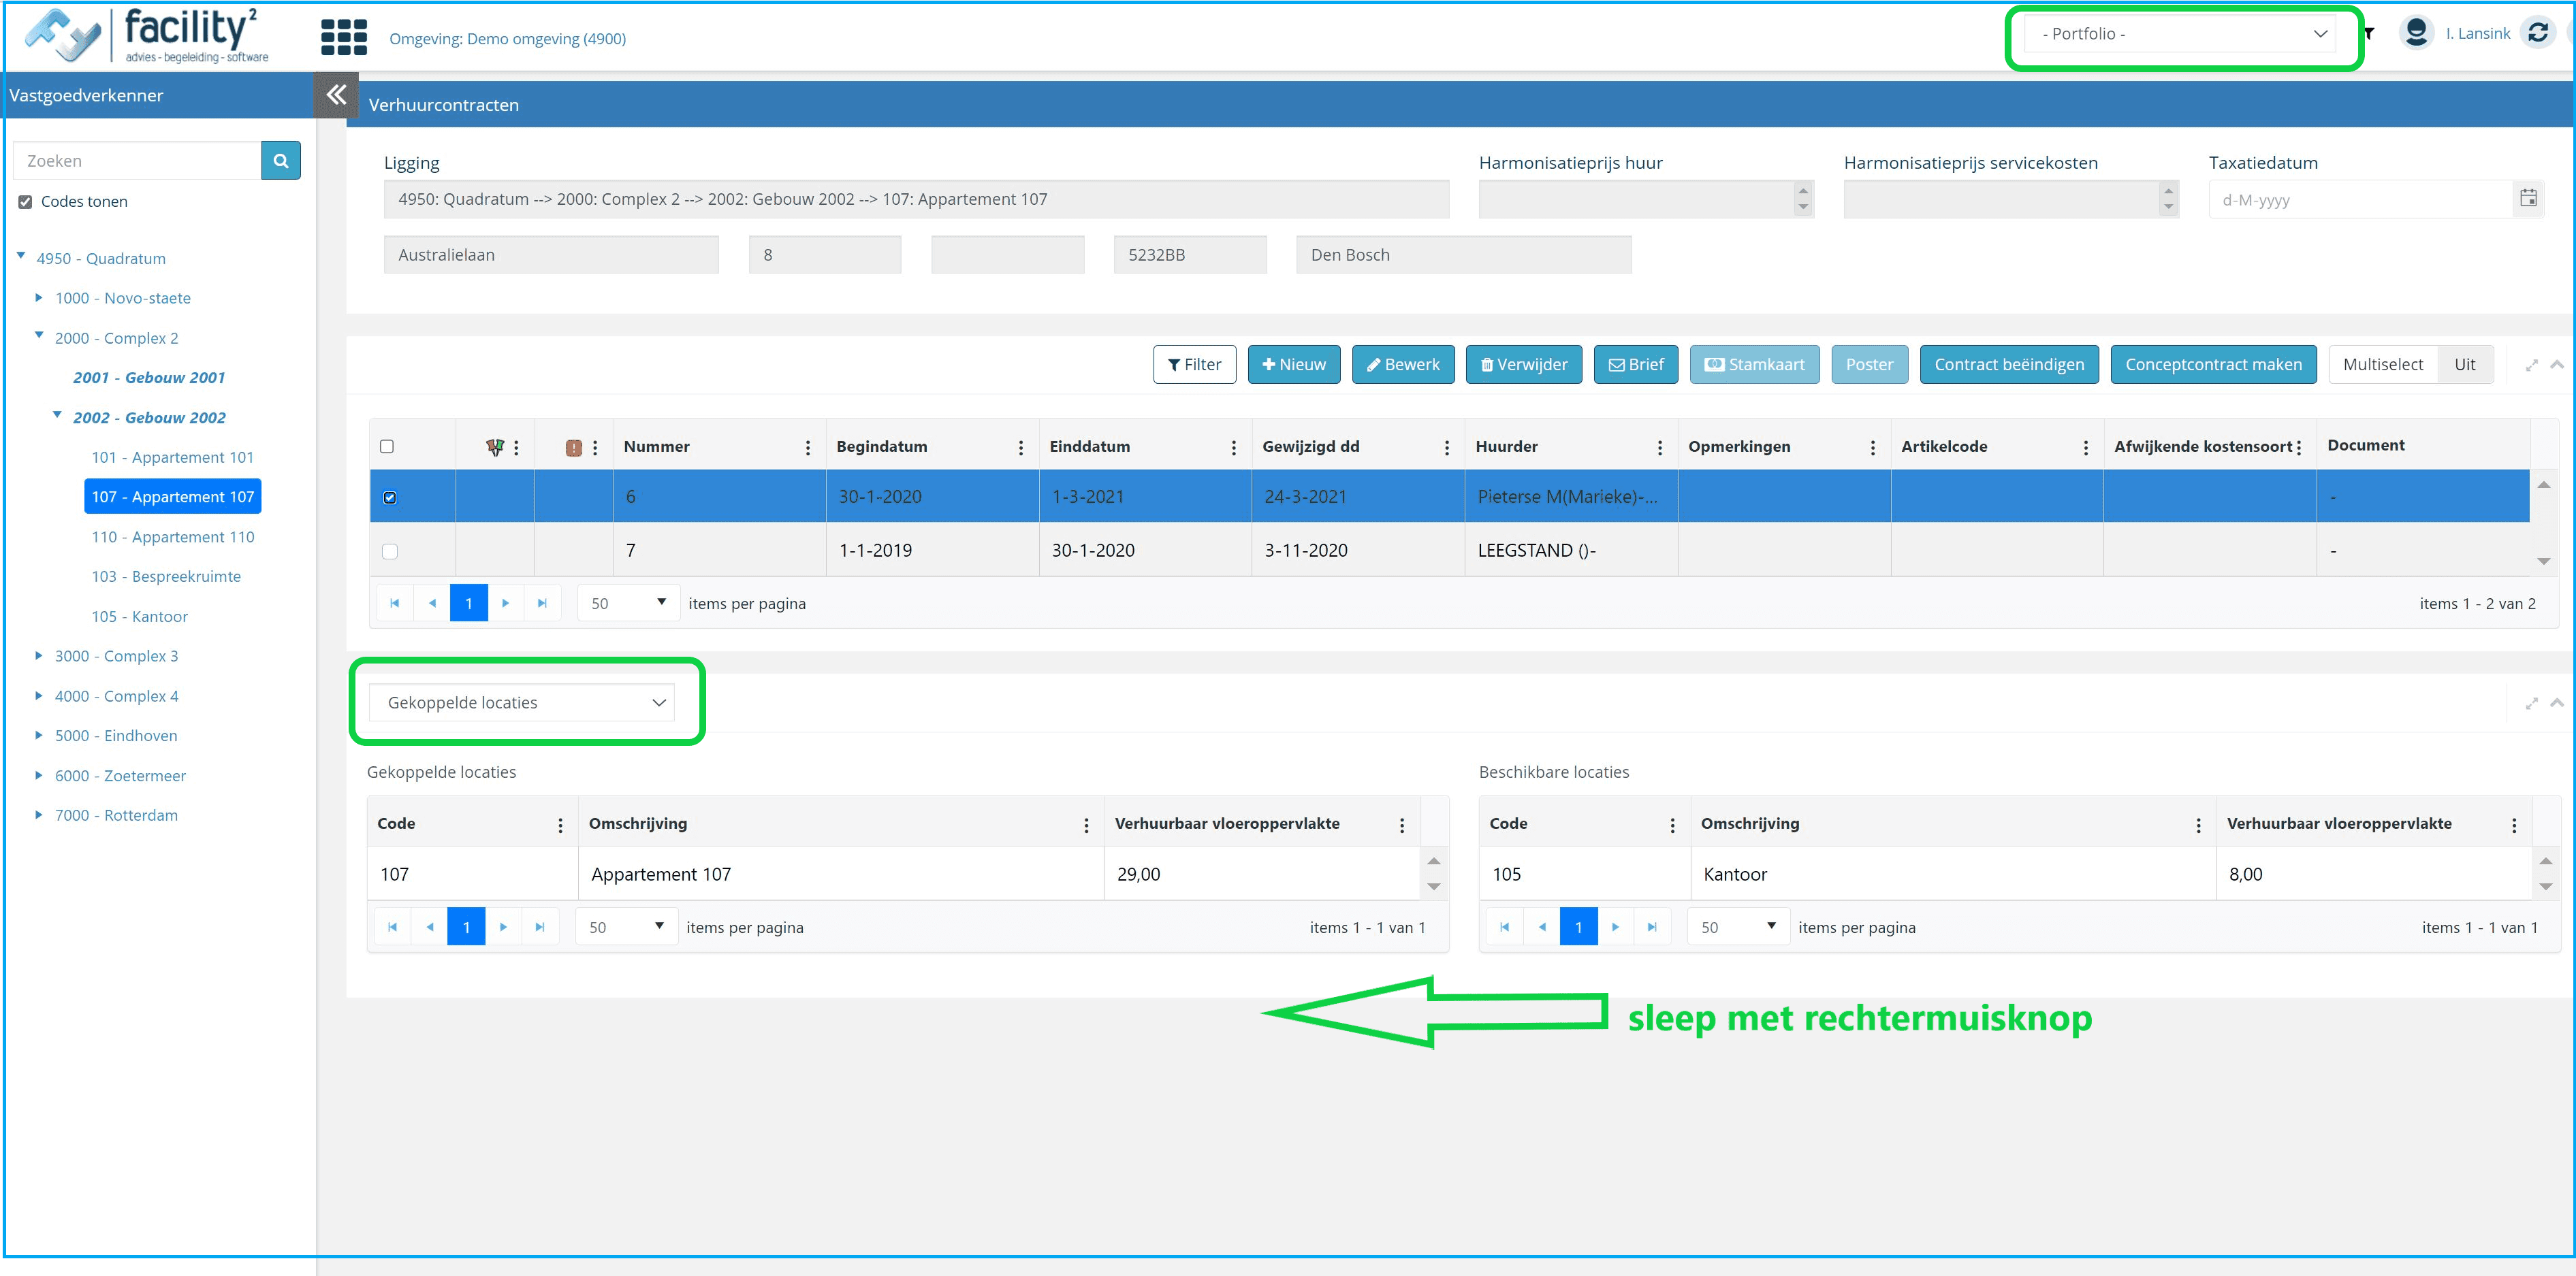
Task: Select 2001 - Gebouw 2001 in the tree
Action: [149, 378]
